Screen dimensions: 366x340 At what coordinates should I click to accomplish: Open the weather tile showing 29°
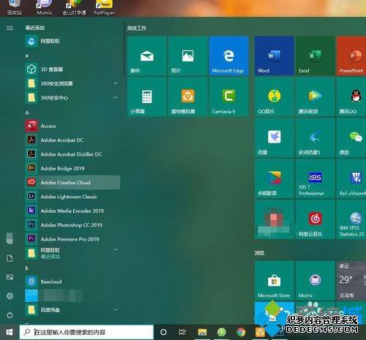pos(351,281)
